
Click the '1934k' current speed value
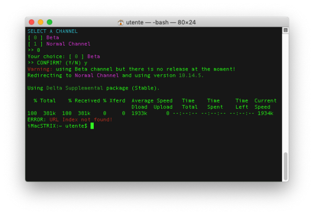tap(265, 114)
